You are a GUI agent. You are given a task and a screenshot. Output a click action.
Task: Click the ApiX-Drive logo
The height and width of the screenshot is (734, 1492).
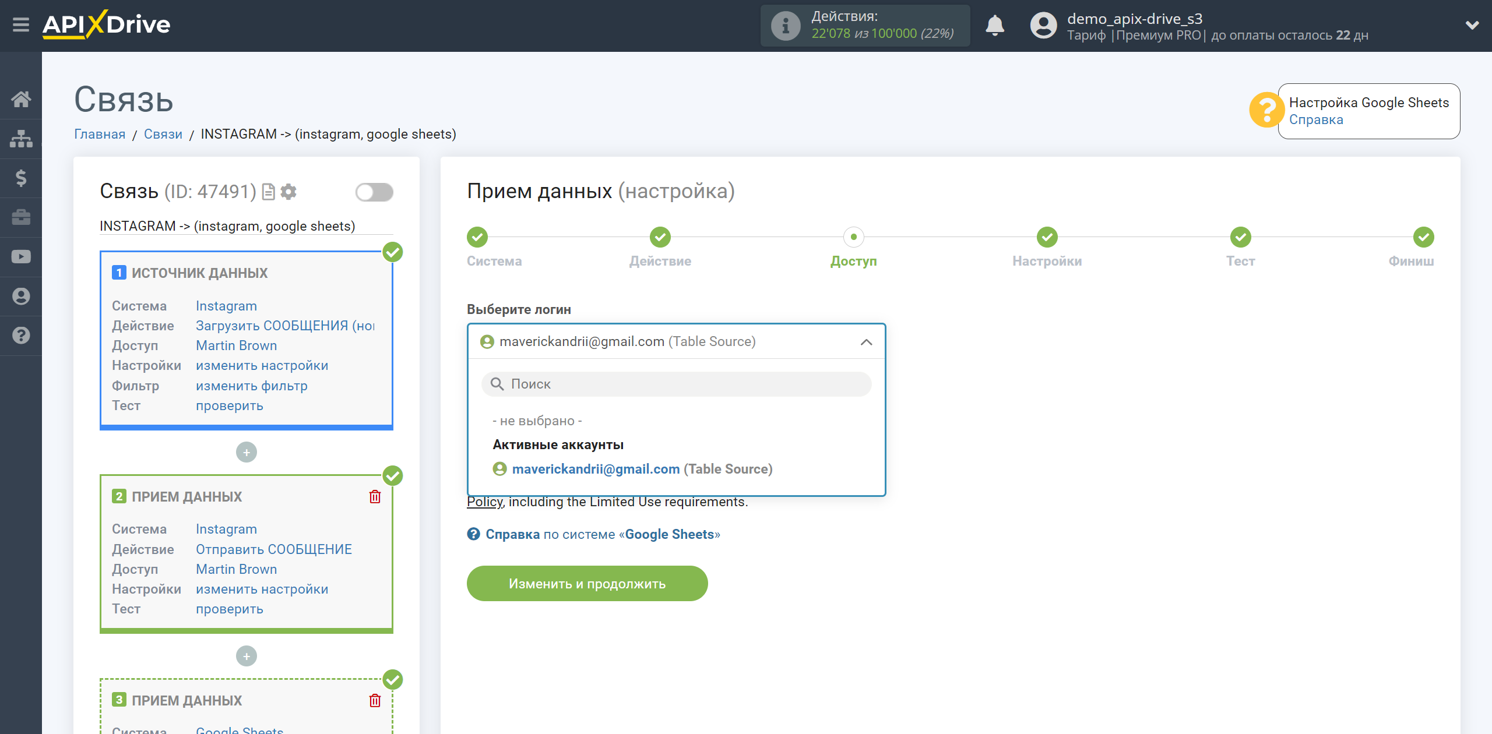coord(106,25)
